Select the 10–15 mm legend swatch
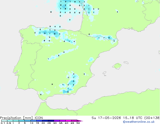 [x=34, y=121]
